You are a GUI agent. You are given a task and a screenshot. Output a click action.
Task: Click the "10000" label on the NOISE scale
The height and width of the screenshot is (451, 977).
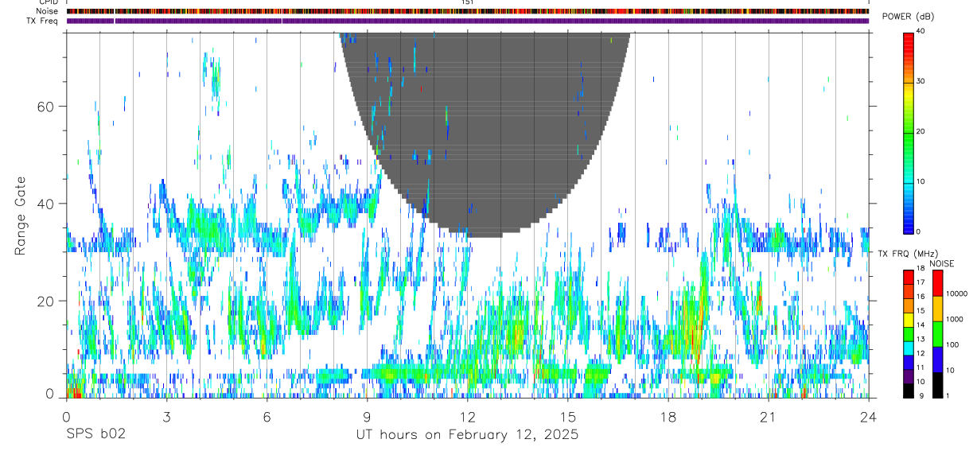956,294
